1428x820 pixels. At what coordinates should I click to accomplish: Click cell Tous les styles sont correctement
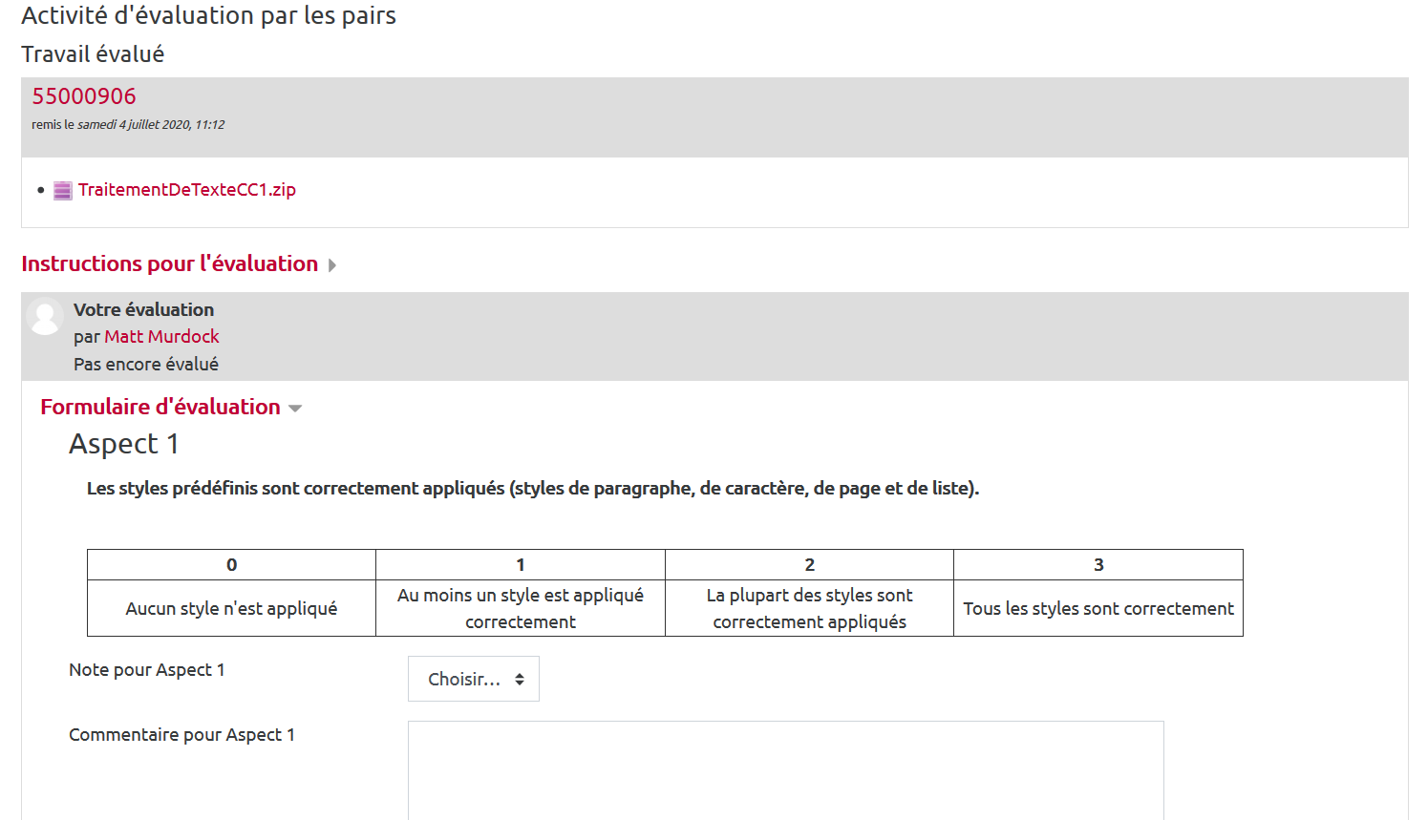1098,609
